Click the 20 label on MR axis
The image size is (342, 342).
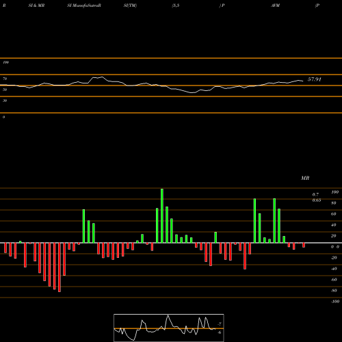coord(334,236)
